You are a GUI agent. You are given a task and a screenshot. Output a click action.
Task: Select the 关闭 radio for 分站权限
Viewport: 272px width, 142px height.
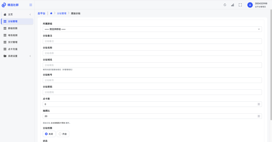tap(46, 134)
